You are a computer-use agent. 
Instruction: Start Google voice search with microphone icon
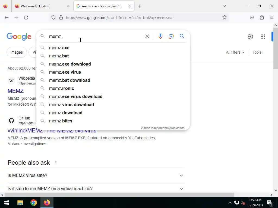160,36
